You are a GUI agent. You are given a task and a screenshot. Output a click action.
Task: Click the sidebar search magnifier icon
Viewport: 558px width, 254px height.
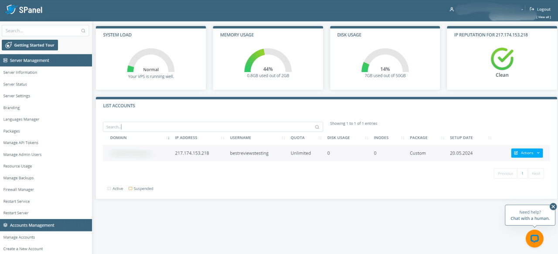pos(83,31)
